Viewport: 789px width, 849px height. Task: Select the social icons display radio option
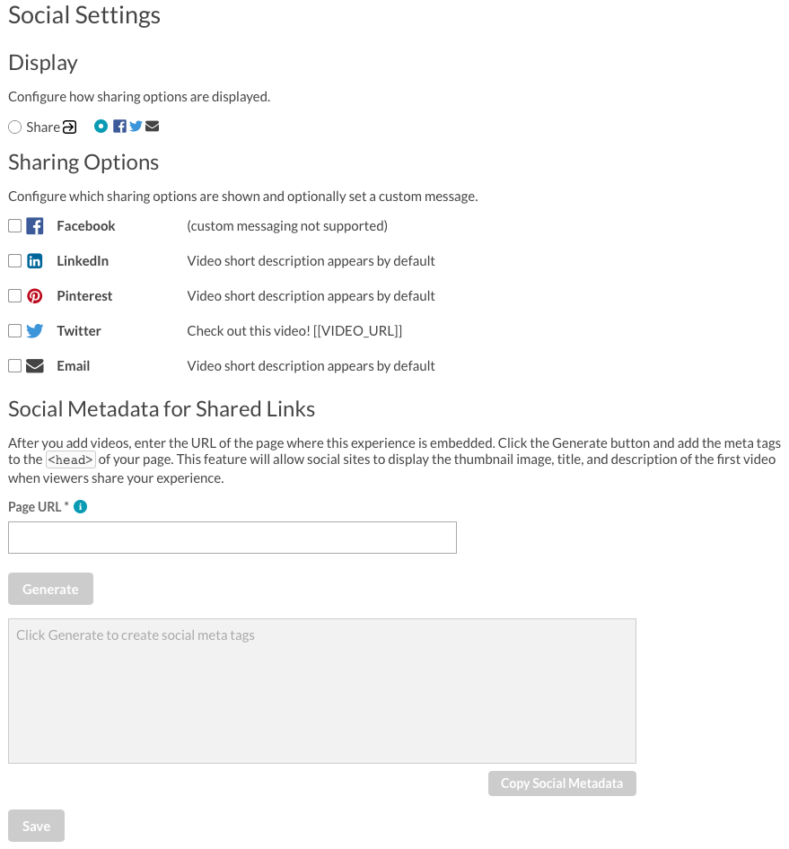point(101,127)
